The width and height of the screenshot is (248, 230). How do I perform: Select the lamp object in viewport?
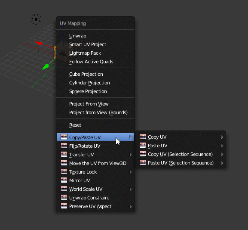36,19
